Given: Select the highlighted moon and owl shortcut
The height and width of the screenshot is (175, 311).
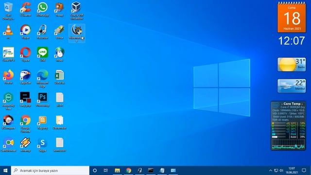Looking at the screenshot, I should (x=77, y=33).
